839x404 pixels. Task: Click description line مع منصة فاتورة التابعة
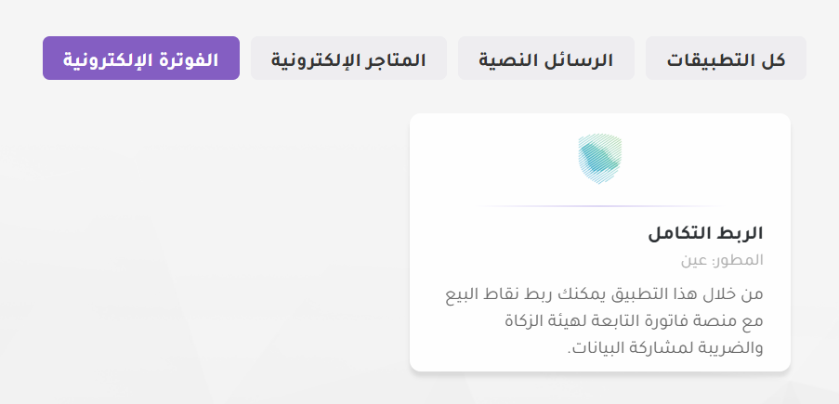[x=634, y=321]
